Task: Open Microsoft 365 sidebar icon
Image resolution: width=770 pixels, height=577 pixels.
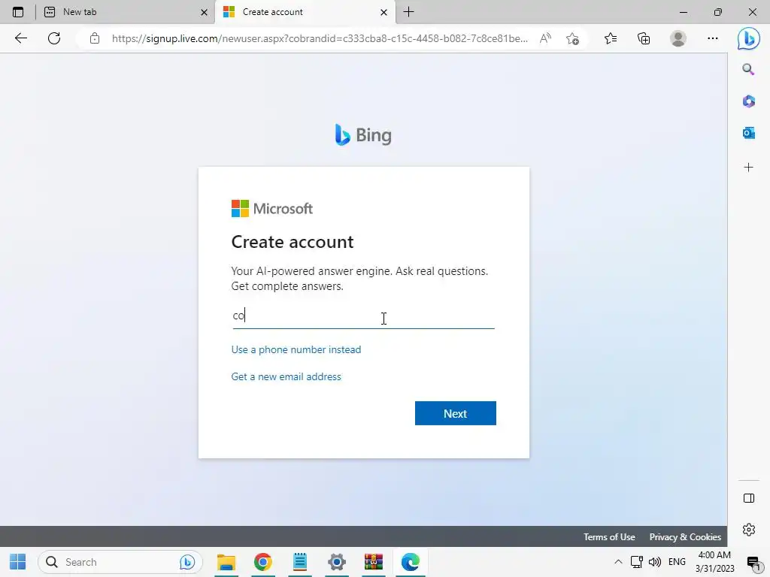Action: 748,101
